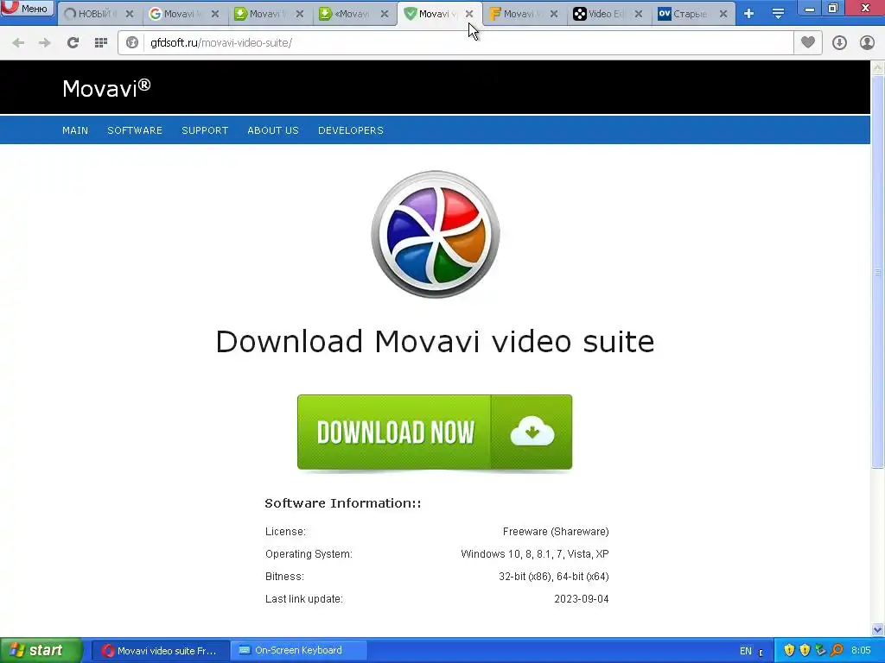Viewport: 885px width, 663px height.
Task: Open the SUPPORT navigation link
Action: [205, 130]
